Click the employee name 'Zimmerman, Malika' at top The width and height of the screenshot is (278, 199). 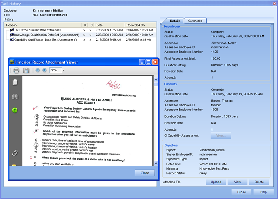[x=48, y=10]
